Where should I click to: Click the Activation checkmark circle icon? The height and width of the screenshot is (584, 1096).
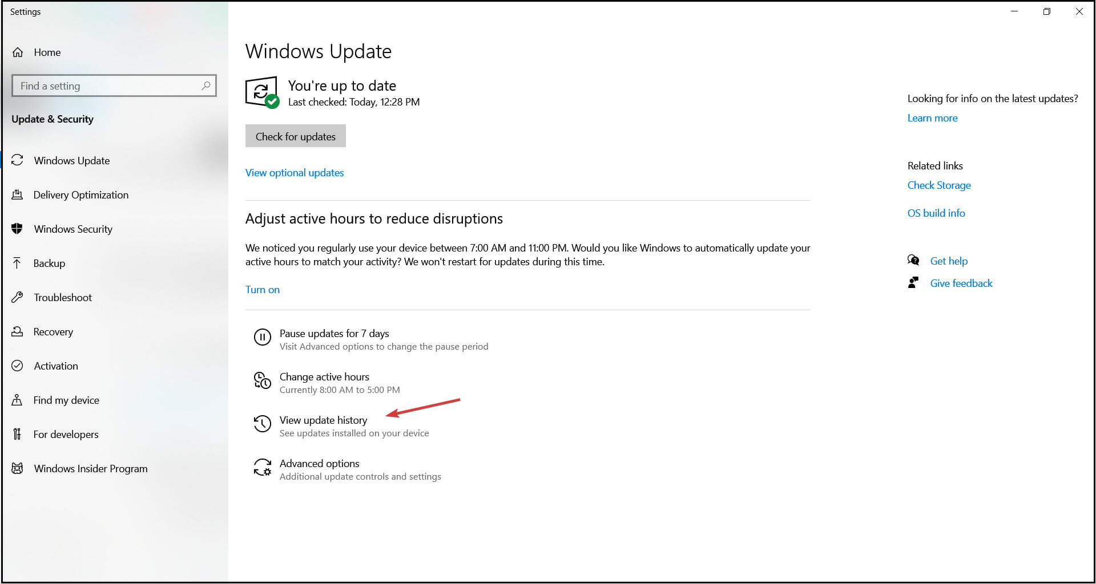pos(17,366)
